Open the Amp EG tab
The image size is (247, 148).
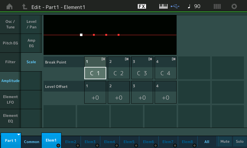coord(31,43)
